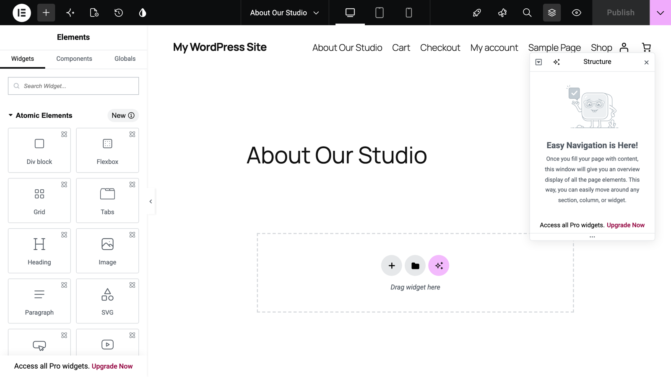Open the revision History icon

[x=119, y=13]
